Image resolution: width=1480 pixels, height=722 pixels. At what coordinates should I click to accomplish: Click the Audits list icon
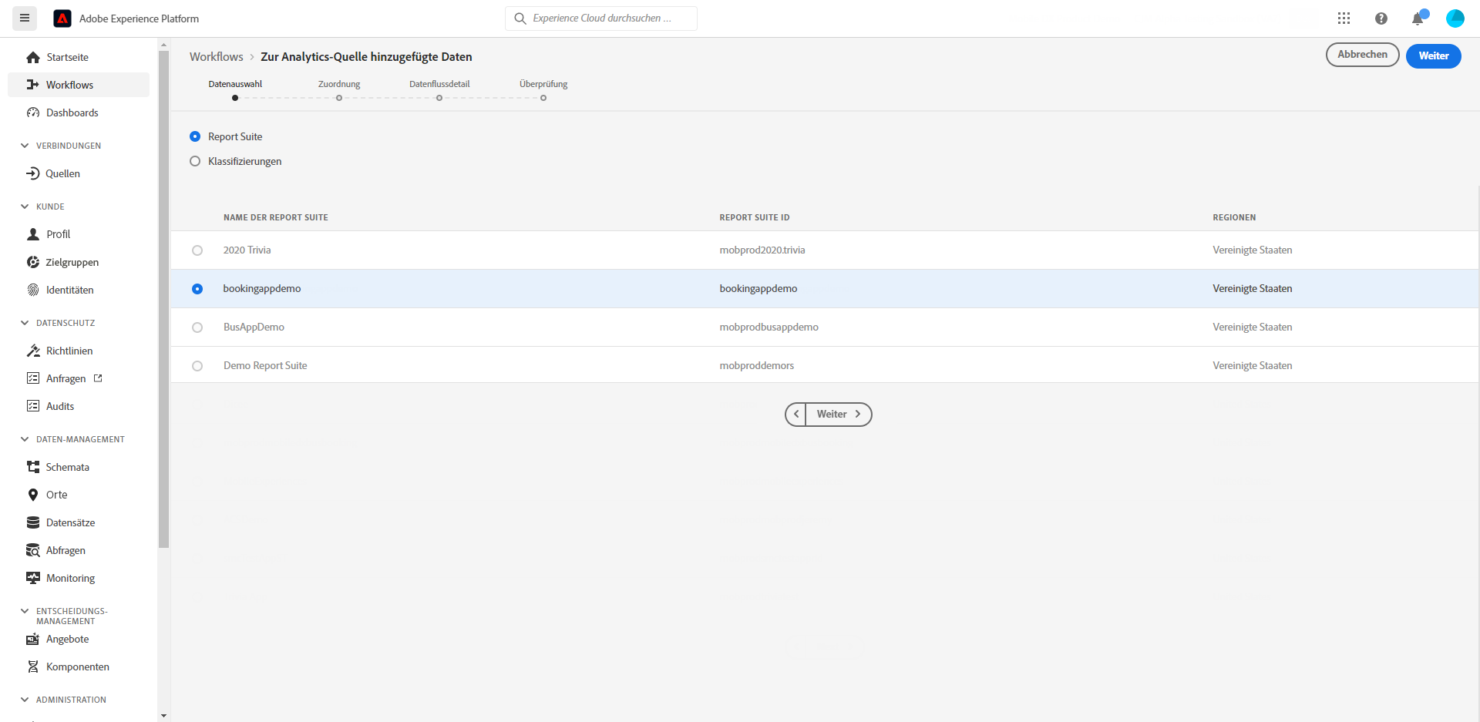33,406
